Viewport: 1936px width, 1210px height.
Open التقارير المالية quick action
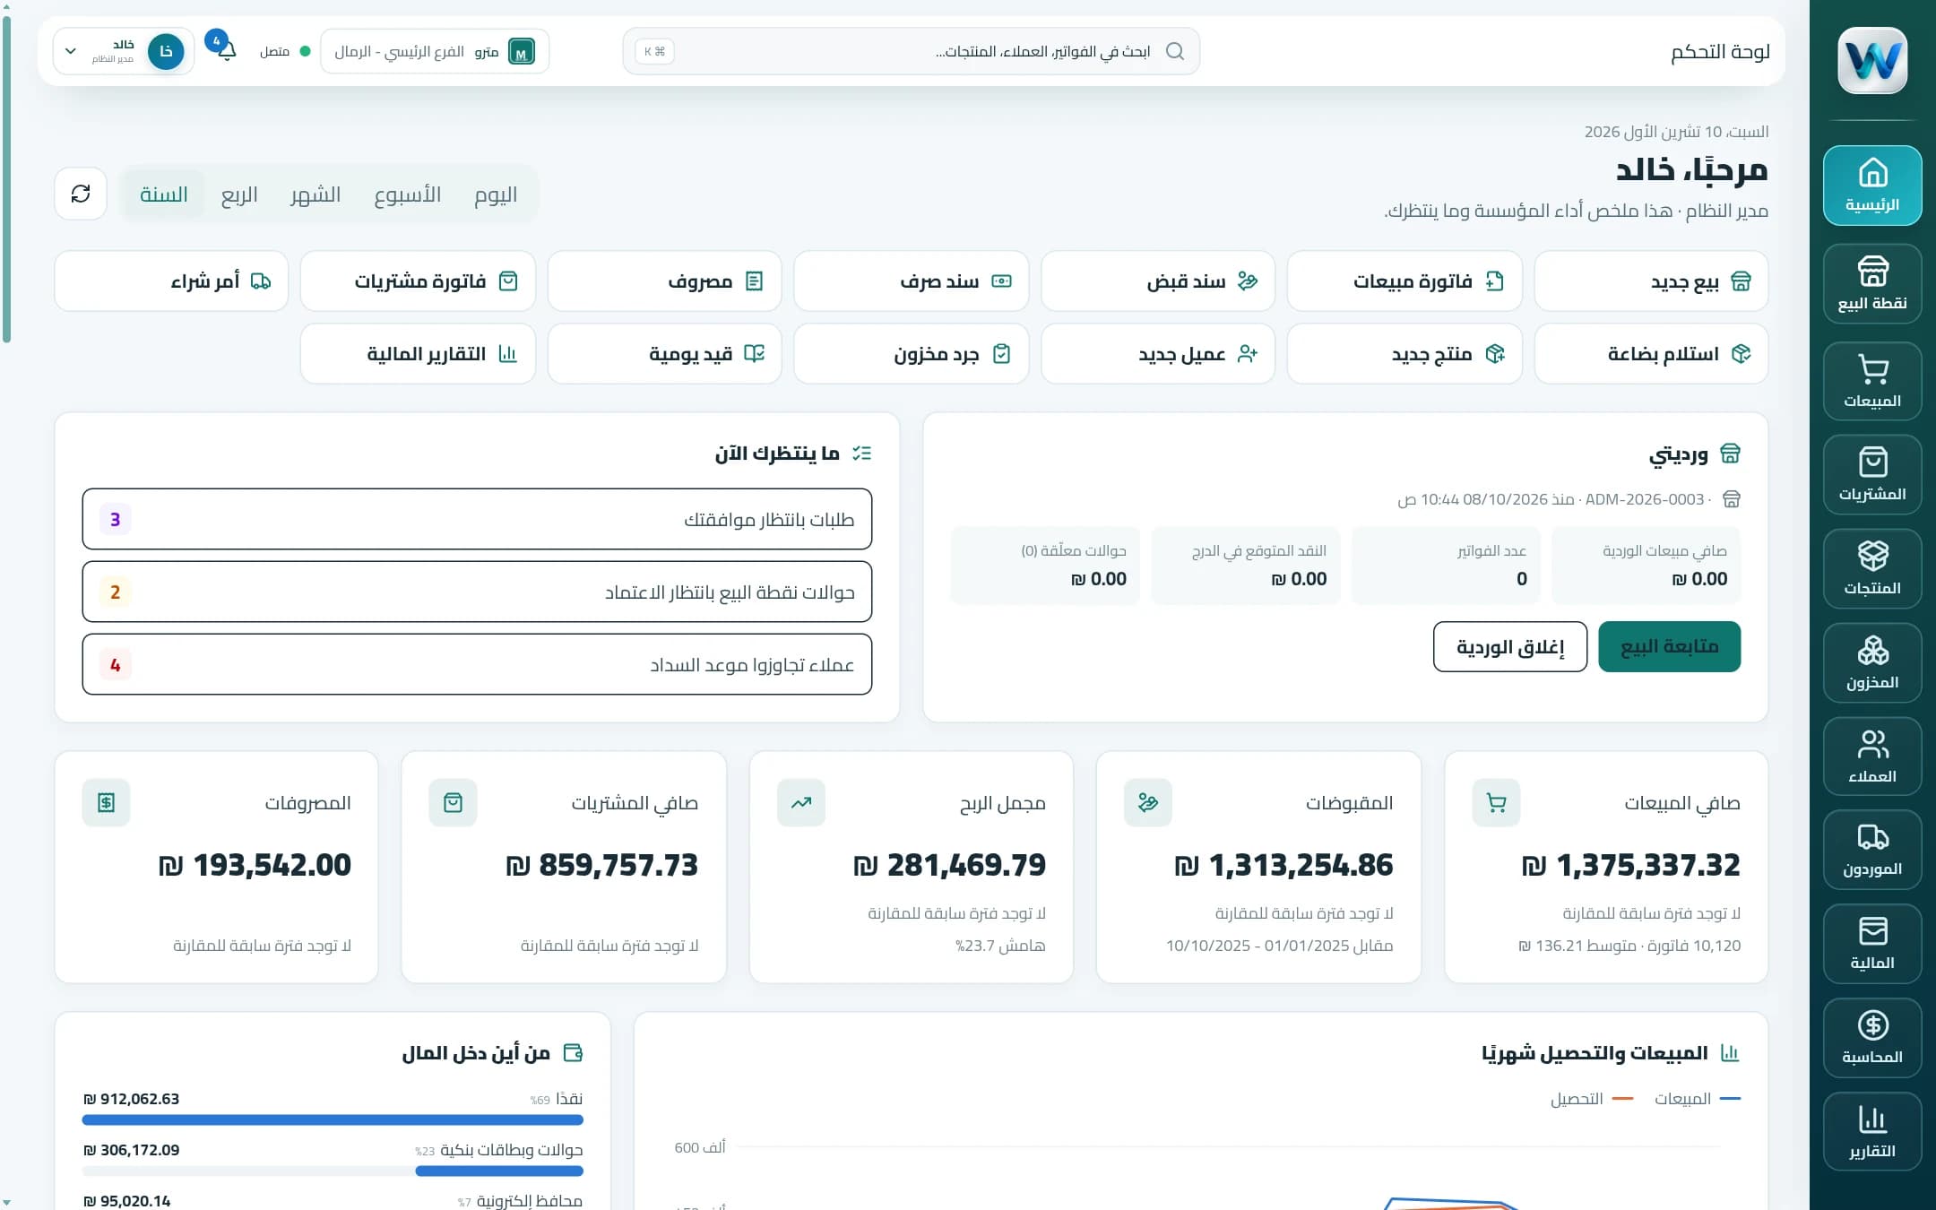(418, 354)
